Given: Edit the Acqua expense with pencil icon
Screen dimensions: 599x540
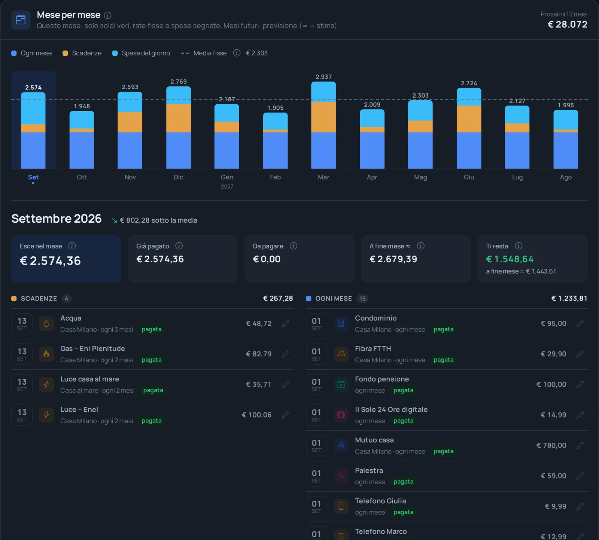Looking at the screenshot, I should [286, 323].
